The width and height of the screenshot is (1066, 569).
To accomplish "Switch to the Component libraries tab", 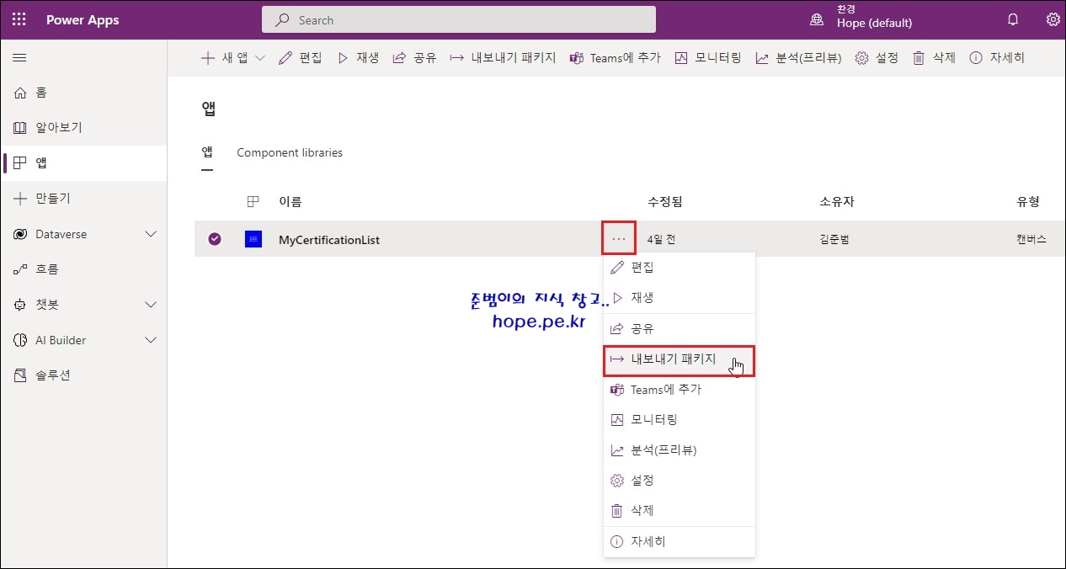I will pos(290,153).
